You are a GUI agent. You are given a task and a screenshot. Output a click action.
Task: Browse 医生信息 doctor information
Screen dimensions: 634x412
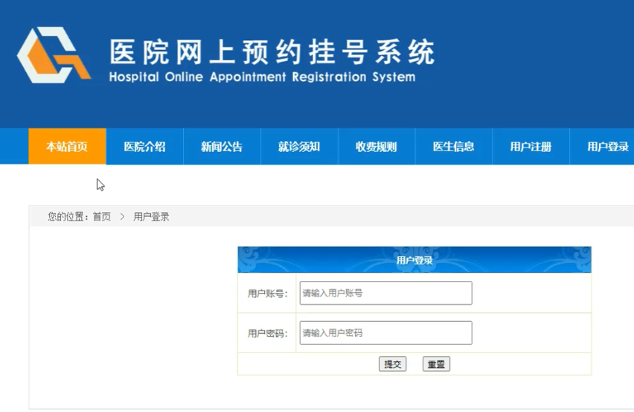click(454, 147)
